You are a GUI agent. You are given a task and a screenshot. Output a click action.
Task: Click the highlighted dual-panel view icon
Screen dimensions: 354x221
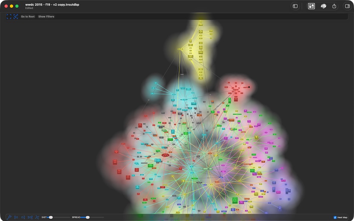(x=311, y=6)
